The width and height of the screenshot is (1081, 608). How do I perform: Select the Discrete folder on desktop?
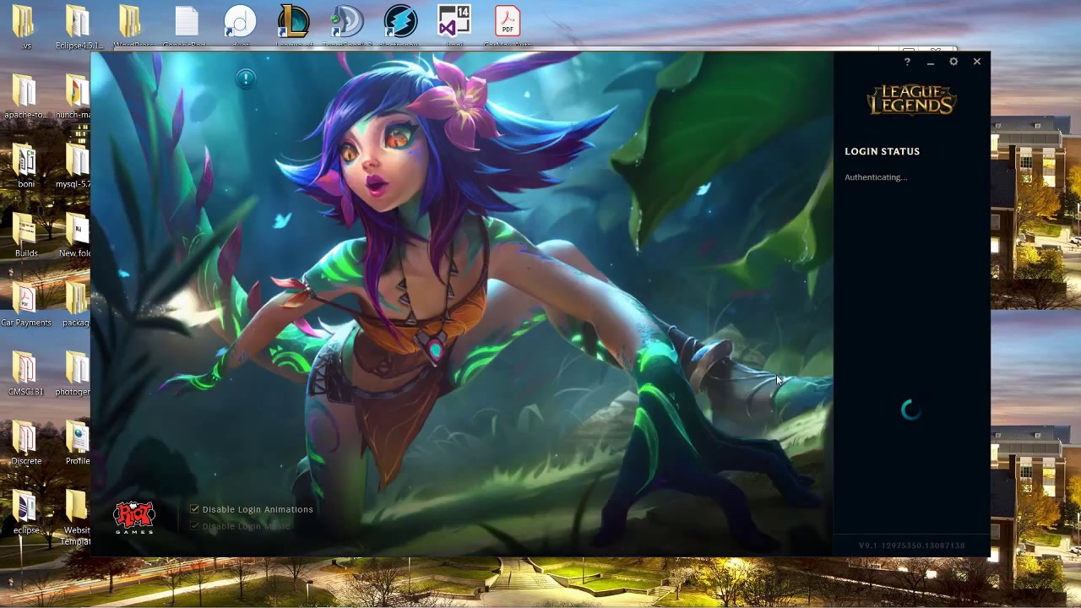point(25,442)
